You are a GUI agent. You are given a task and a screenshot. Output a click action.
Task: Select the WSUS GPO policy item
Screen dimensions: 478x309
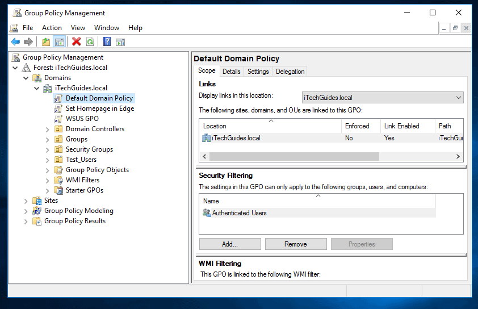pyautogui.click(x=82, y=119)
